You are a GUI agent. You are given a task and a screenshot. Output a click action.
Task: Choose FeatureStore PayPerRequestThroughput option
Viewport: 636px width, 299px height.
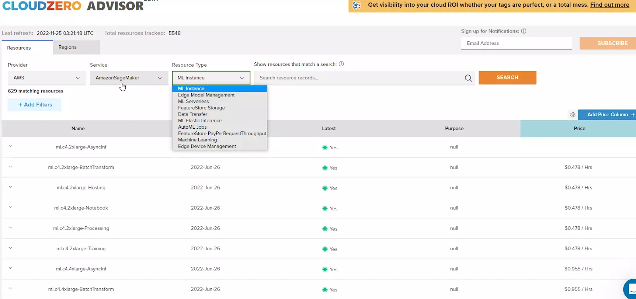click(219, 133)
